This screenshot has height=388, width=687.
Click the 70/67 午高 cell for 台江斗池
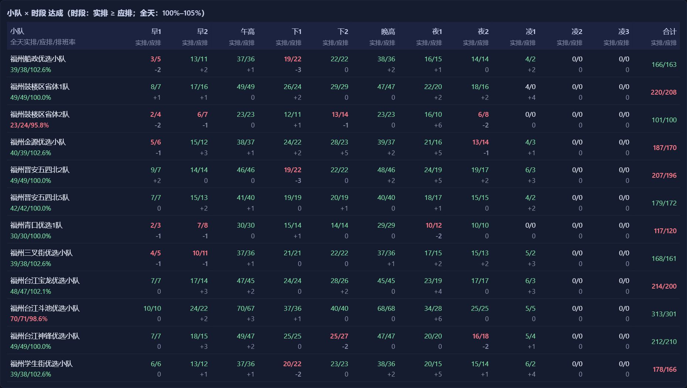pos(246,309)
